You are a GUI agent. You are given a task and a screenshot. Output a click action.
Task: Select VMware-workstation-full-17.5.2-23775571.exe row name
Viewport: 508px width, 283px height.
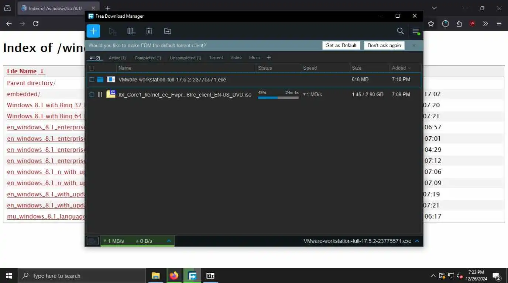click(x=172, y=80)
